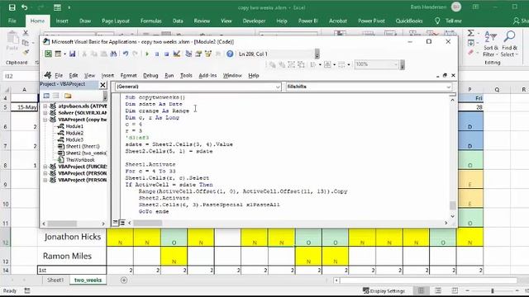This screenshot has width=529, height=297.
Task: Open Excel Formulas ribbon tab
Action: coord(150,21)
